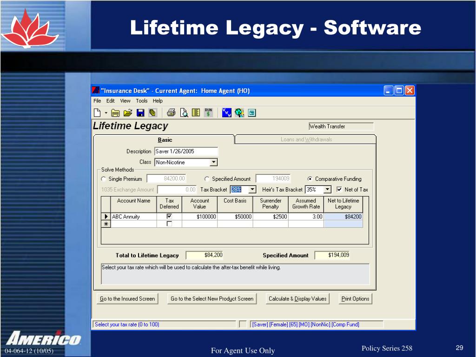Image resolution: width=476 pixels, height=357 pixels.
Task: Select the Single Premium radio button
Action: [x=104, y=179]
